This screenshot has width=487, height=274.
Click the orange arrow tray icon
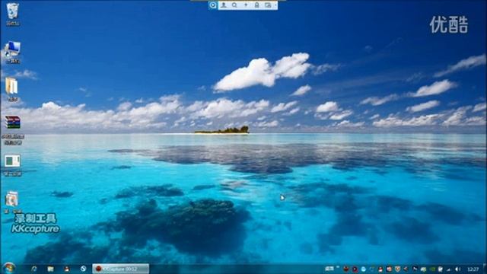pos(406,269)
